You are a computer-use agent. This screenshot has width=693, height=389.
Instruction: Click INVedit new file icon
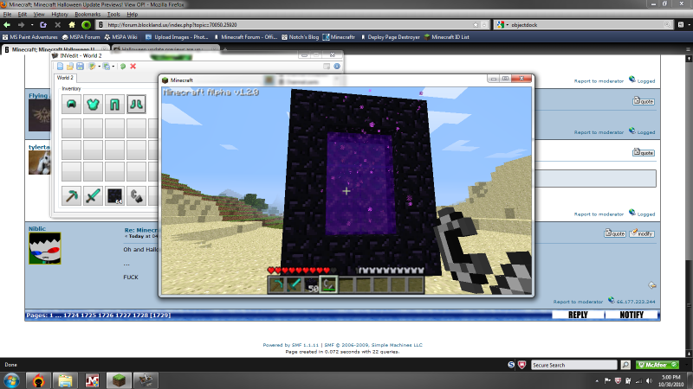click(x=60, y=67)
